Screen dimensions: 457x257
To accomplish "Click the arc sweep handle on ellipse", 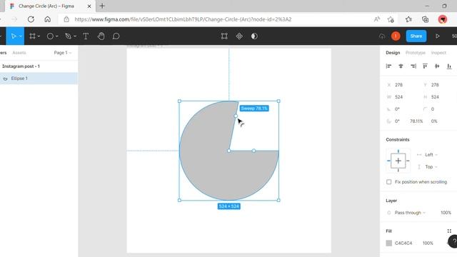I will (x=236, y=116).
